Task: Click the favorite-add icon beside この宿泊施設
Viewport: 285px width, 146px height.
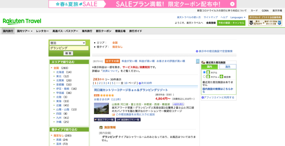Action: [x=113, y=114]
